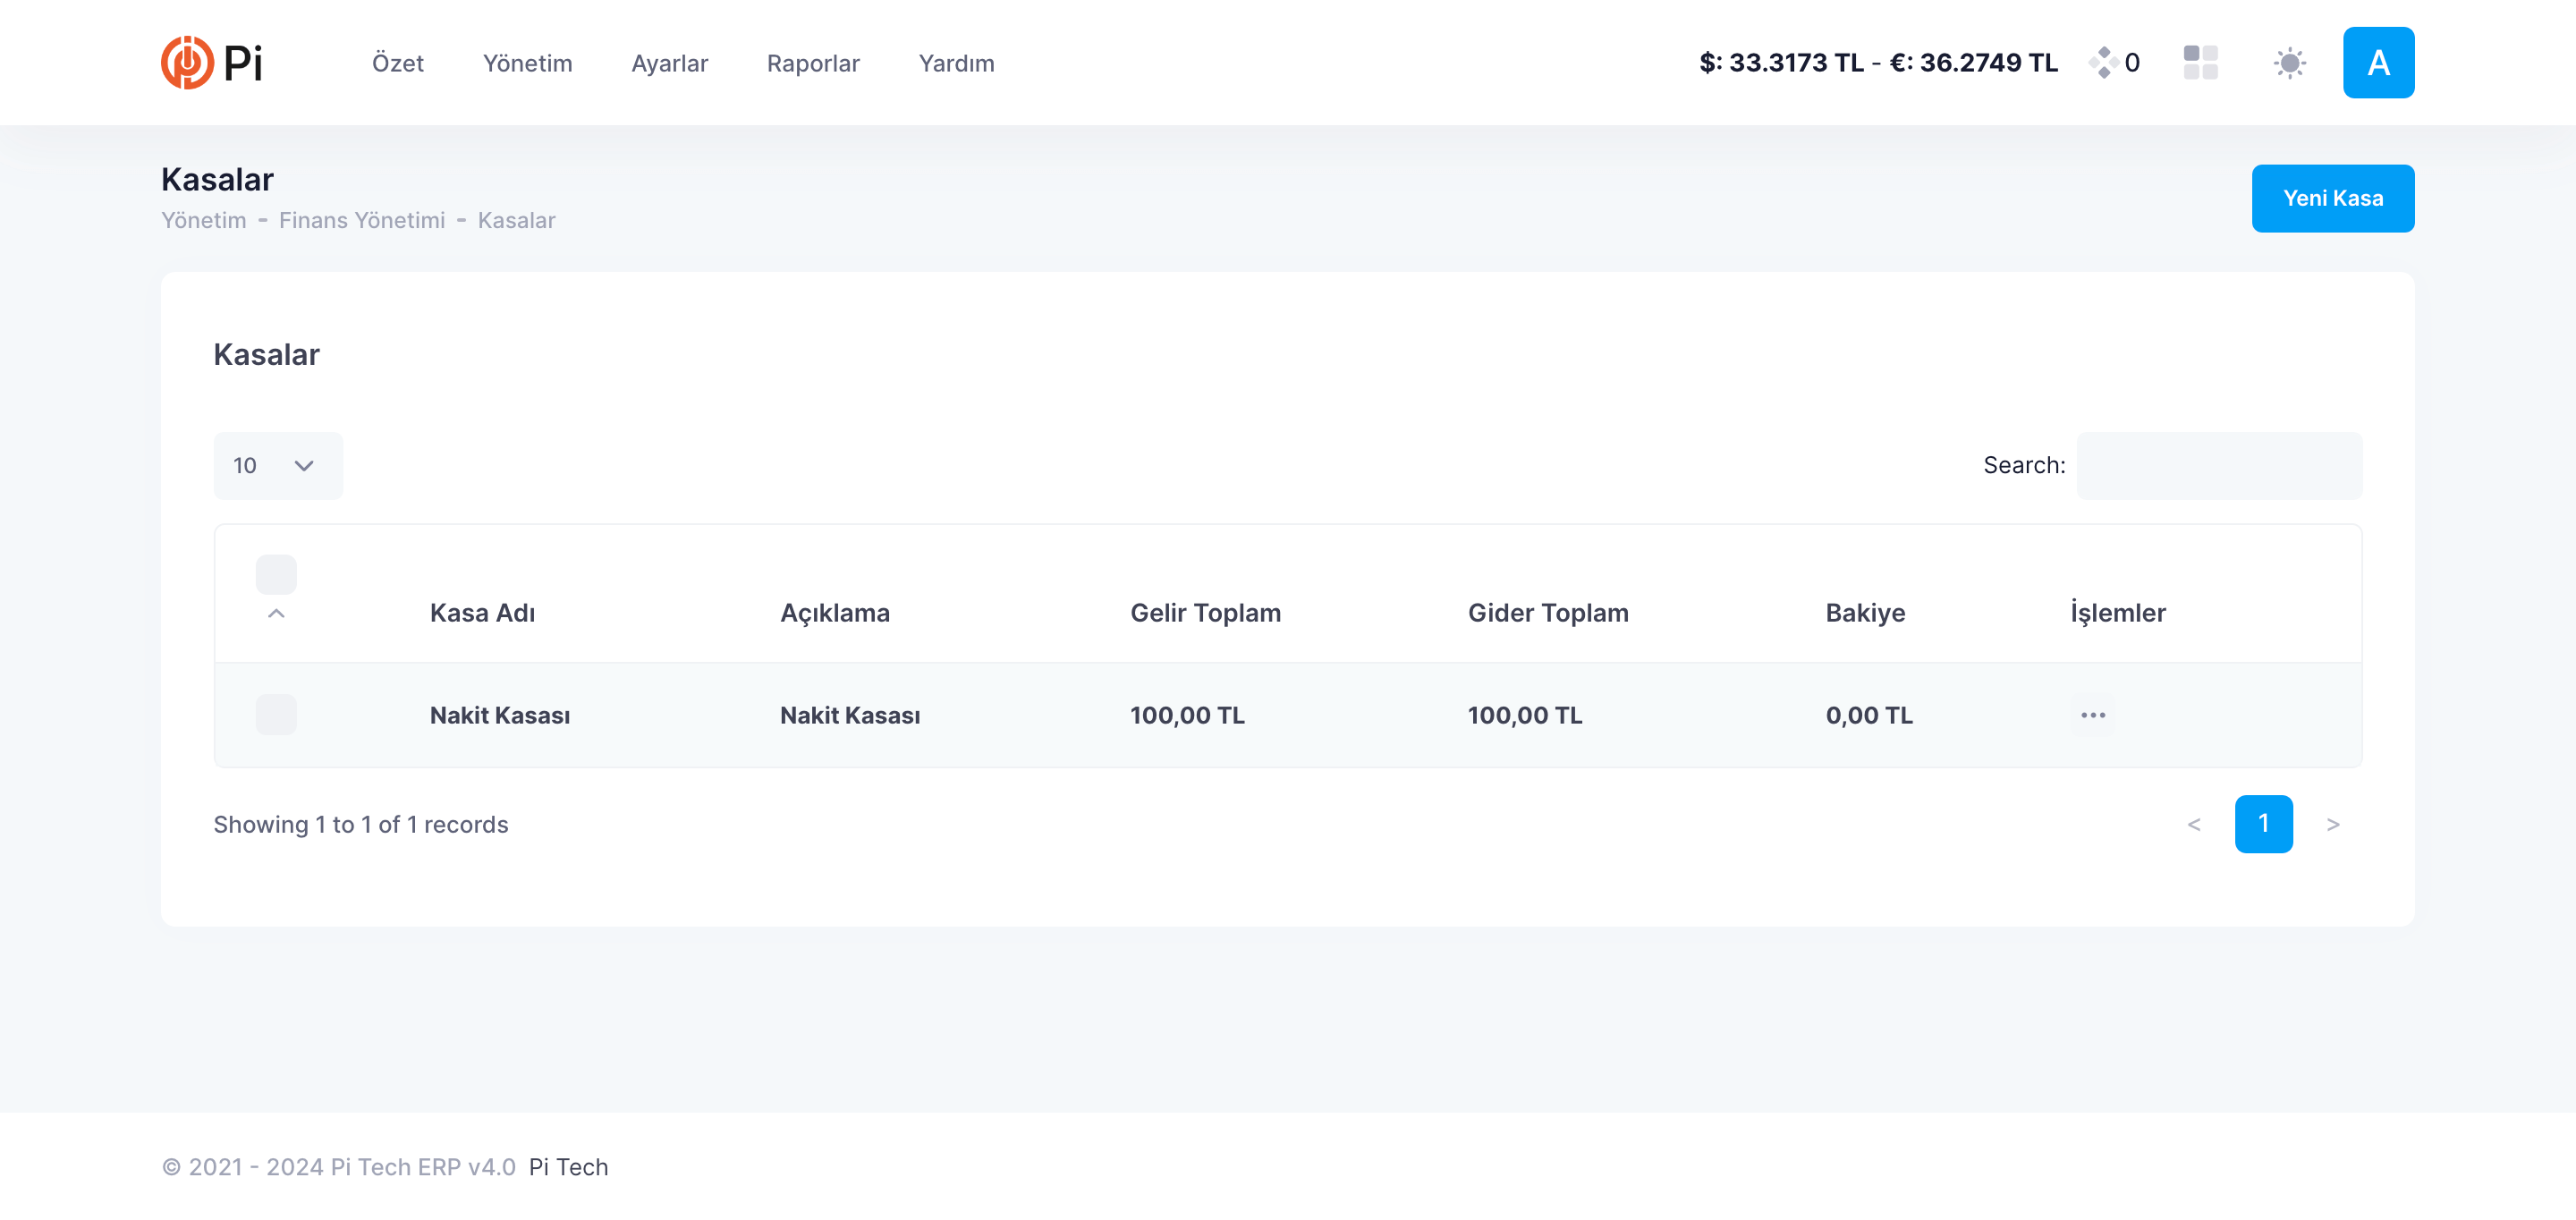Click into the Search input field
The width and height of the screenshot is (2576, 1220).
(x=2218, y=466)
